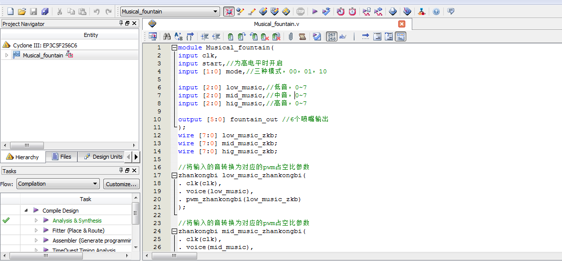Open an existing file with folder icon
The image size is (562, 261).
tap(21, 11)
